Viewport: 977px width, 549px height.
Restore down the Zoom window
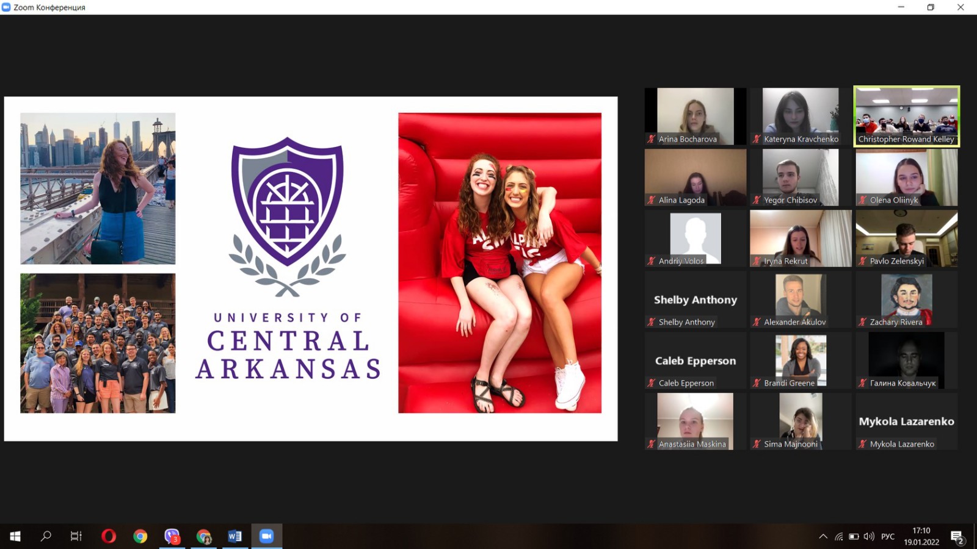coord(931,7)
